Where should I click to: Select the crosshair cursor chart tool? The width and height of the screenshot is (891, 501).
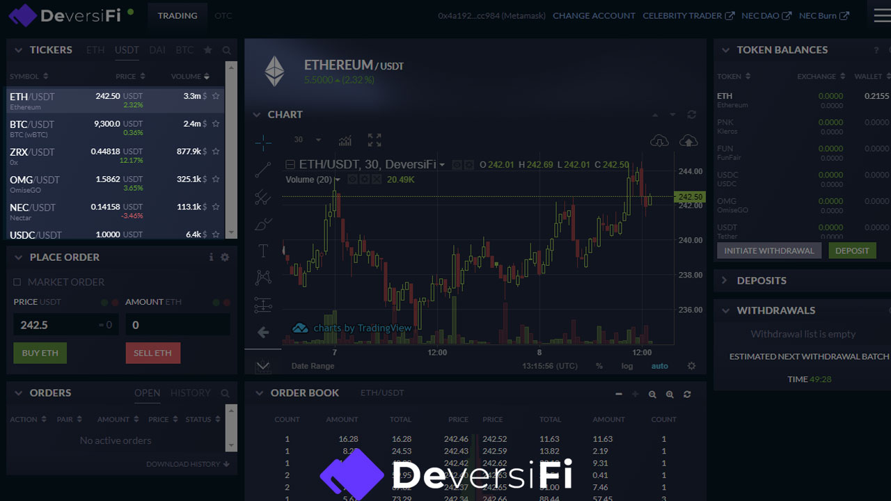click(263, 143)
